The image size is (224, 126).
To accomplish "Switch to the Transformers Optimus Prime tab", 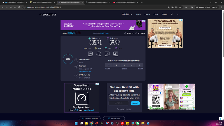I will tap(126, 3).
